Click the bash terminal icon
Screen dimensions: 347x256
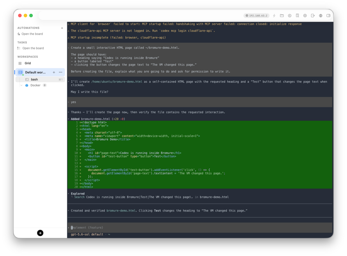pos(27,79)
